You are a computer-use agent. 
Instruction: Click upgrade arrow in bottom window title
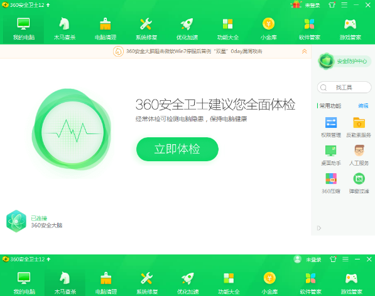(48, 259)
